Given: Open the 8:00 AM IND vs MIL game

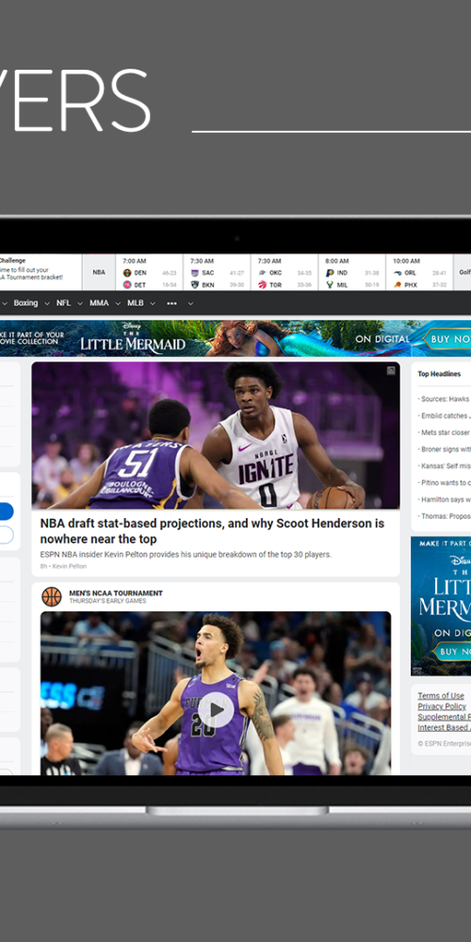Looking at the screenshot, I should click(x=352, y=273).
